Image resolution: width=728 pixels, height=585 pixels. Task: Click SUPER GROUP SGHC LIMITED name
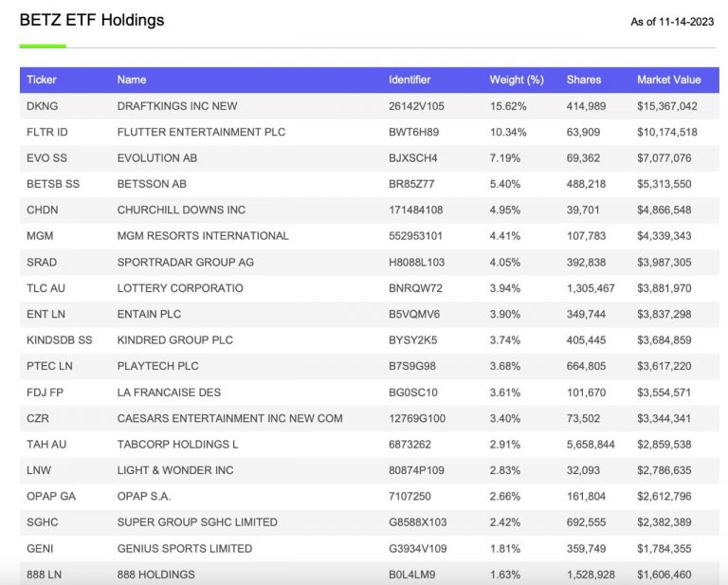pos(197,522)
